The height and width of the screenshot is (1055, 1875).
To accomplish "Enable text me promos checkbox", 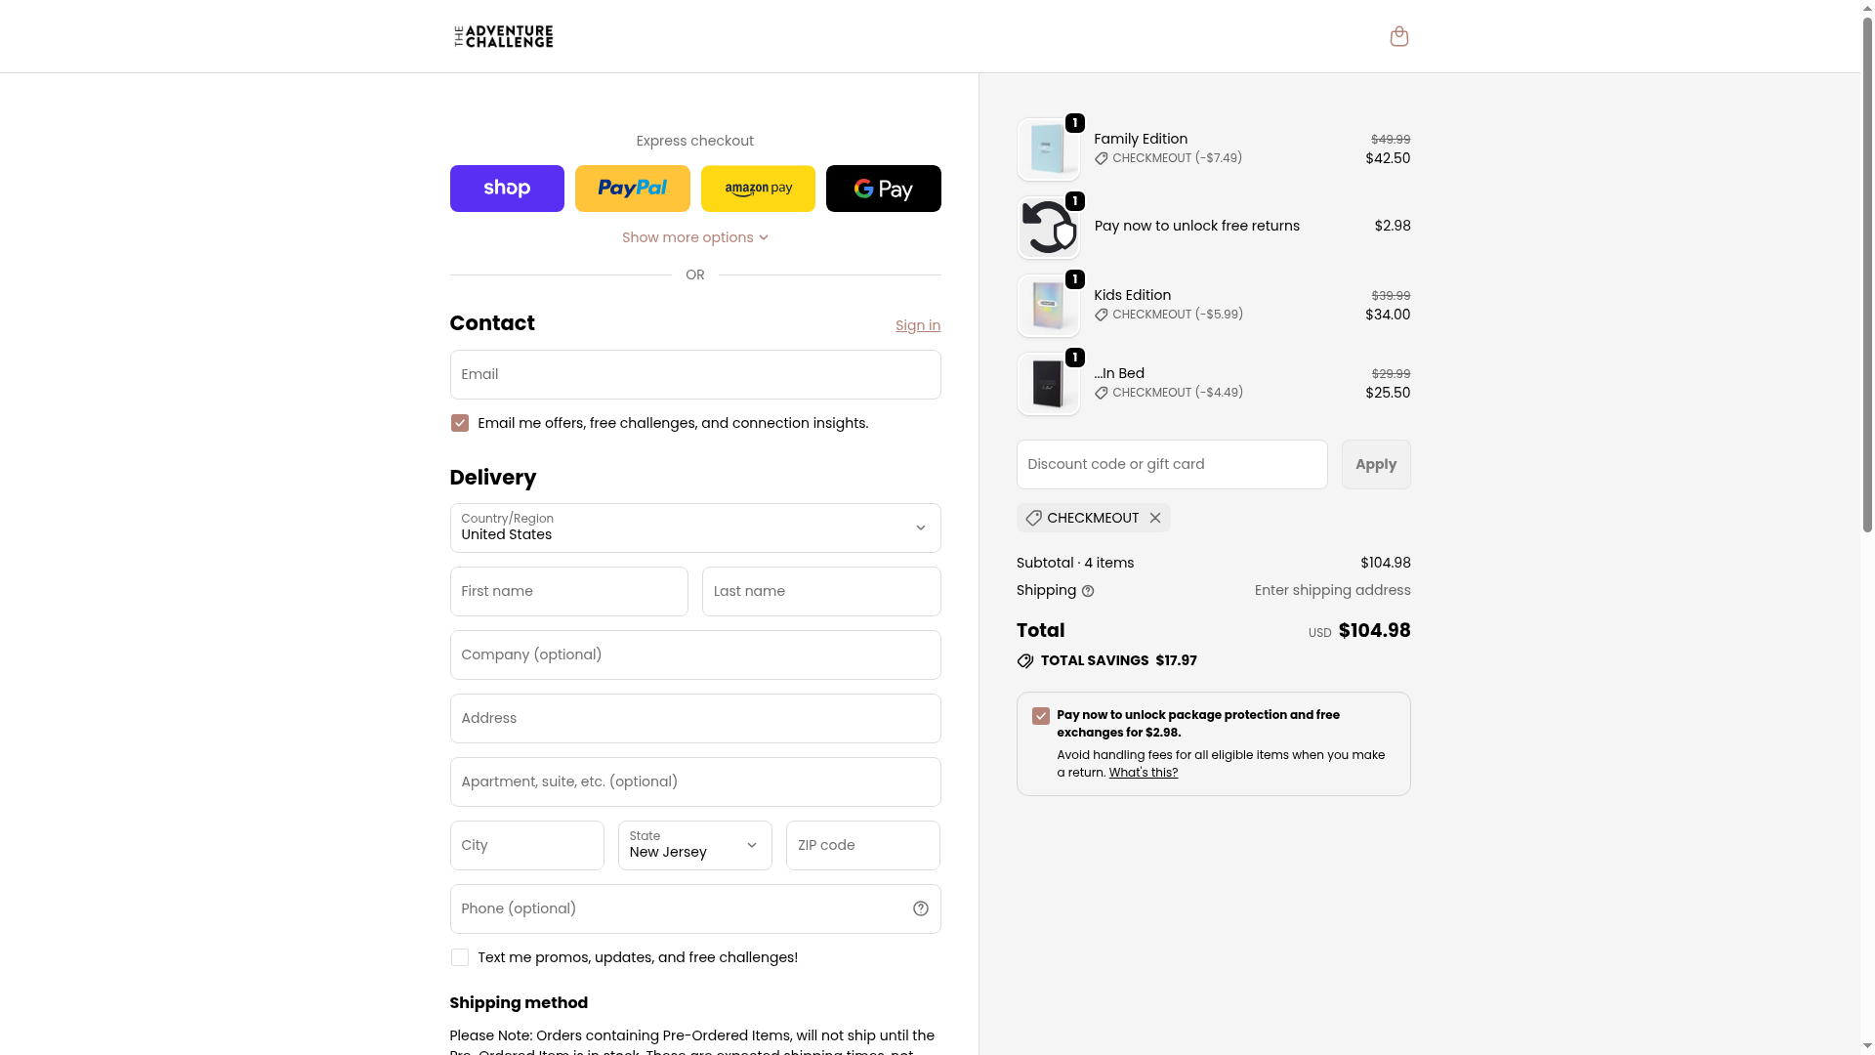I will (x=460, y=957).
